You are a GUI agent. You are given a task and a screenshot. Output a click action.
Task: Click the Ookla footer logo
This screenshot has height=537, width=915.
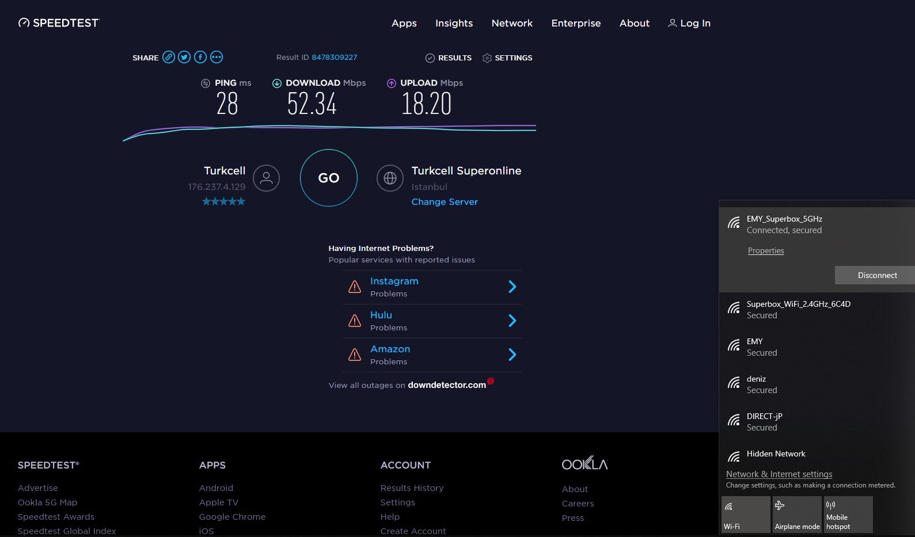[585, 463]
